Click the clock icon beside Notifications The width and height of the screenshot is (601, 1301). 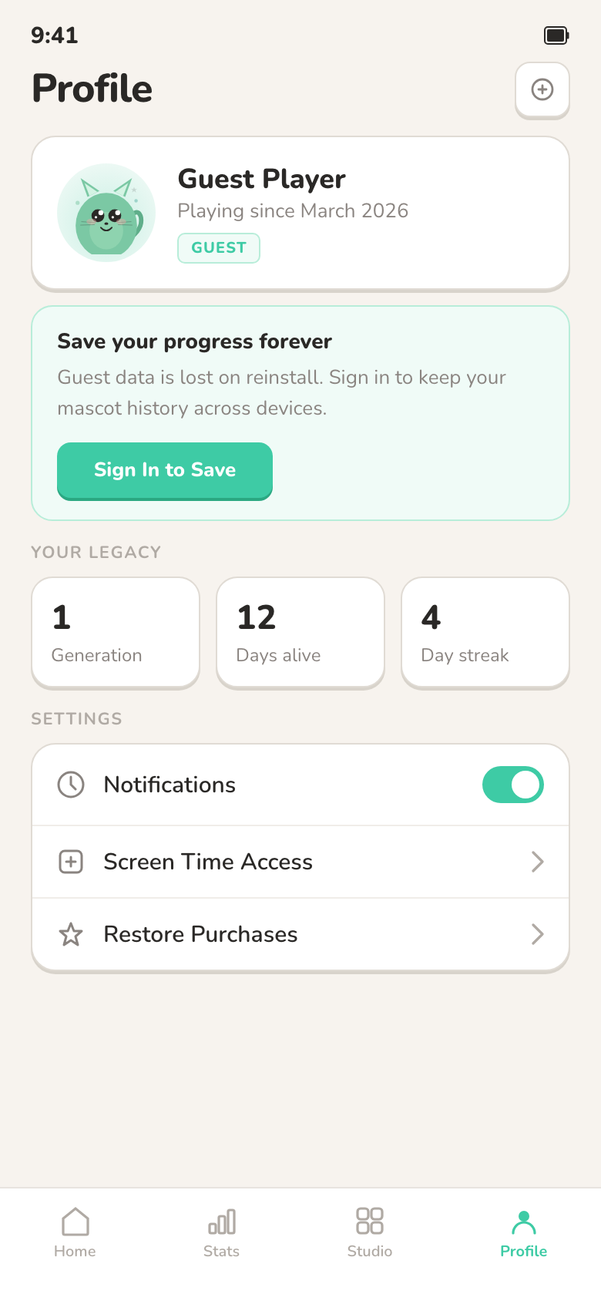[x=71, y=785]
